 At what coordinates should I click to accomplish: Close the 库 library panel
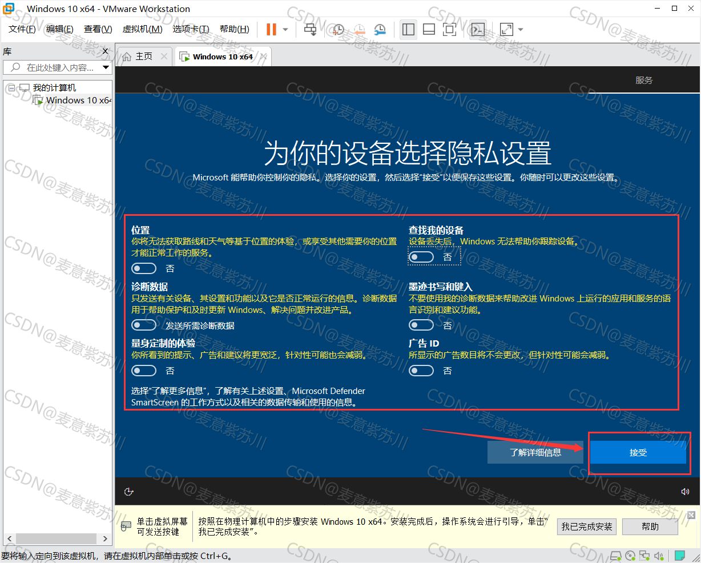pos(105,51)
